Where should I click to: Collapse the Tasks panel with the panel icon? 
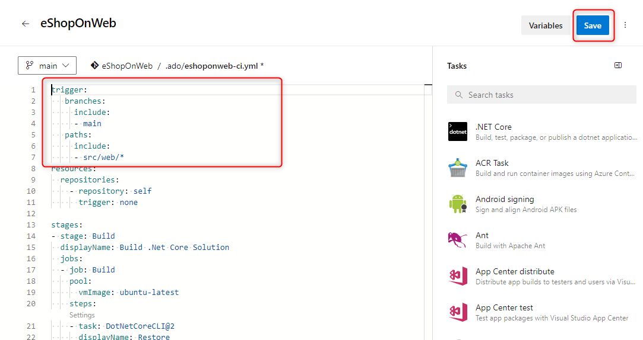(618, 66)
